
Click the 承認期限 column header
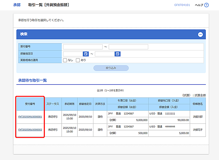pyautogui.click(x=69, y=104)
